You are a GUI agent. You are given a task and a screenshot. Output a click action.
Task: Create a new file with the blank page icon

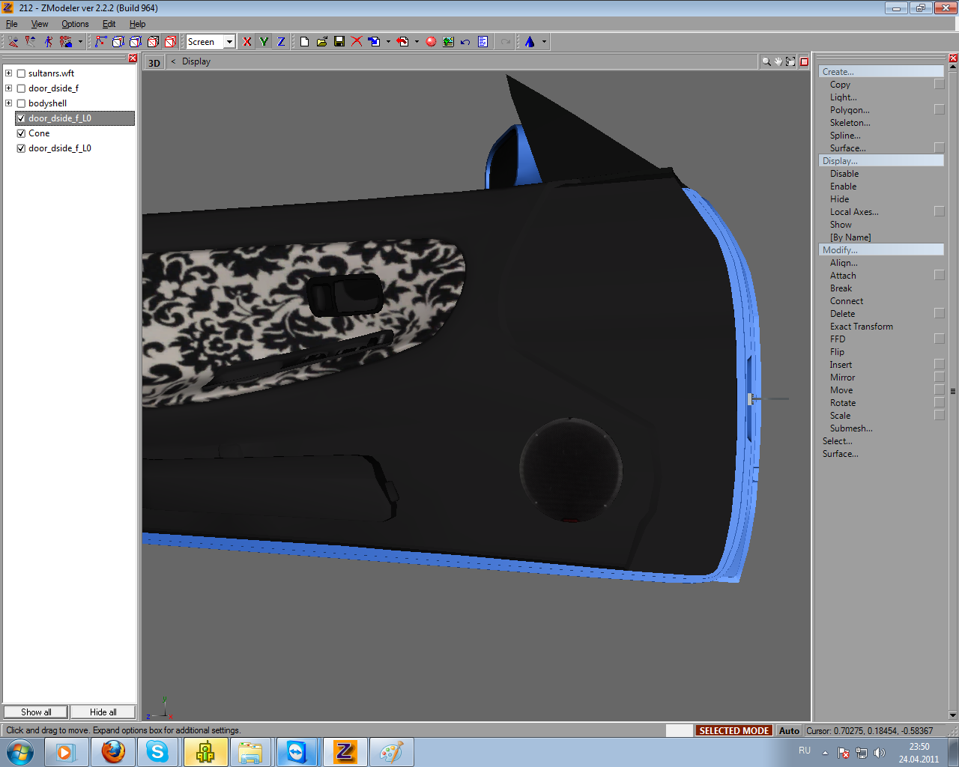tap(304, 42)
